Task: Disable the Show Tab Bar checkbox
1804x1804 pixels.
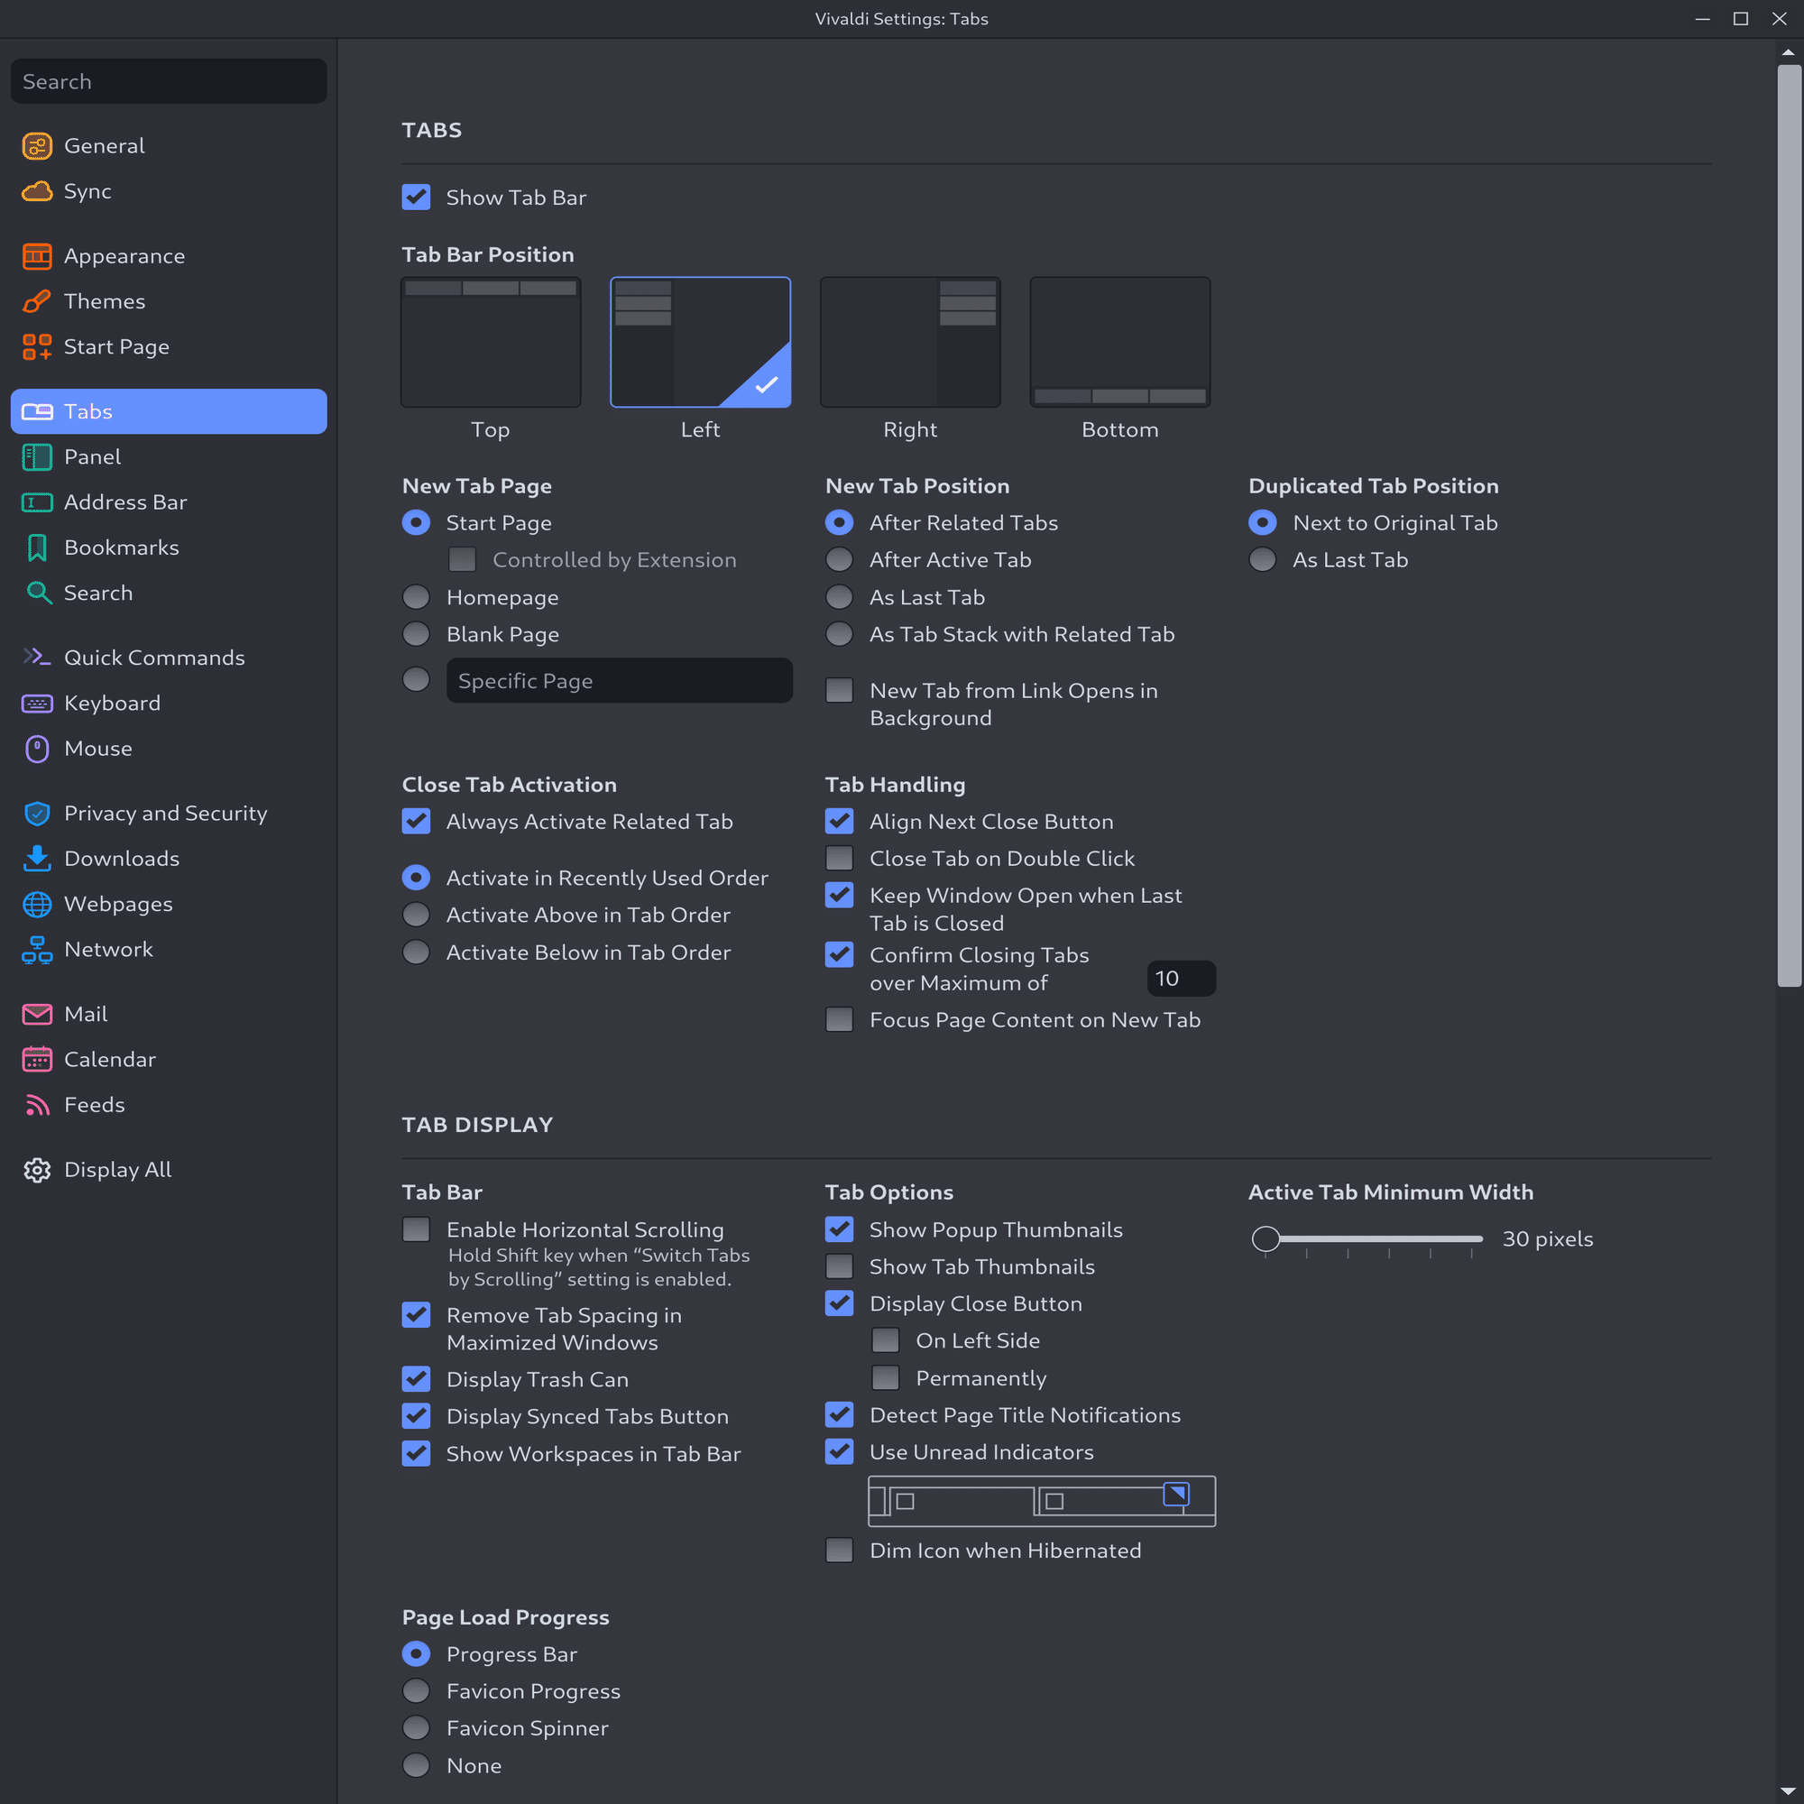Action: tap(416, 197)
